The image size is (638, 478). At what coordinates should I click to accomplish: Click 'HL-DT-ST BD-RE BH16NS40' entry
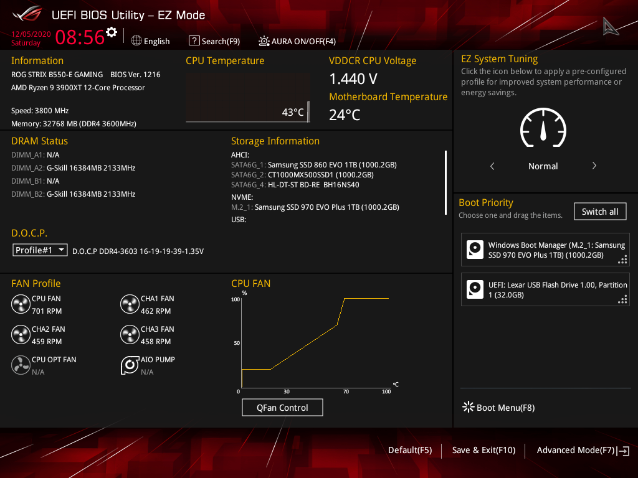coord(295,184)
